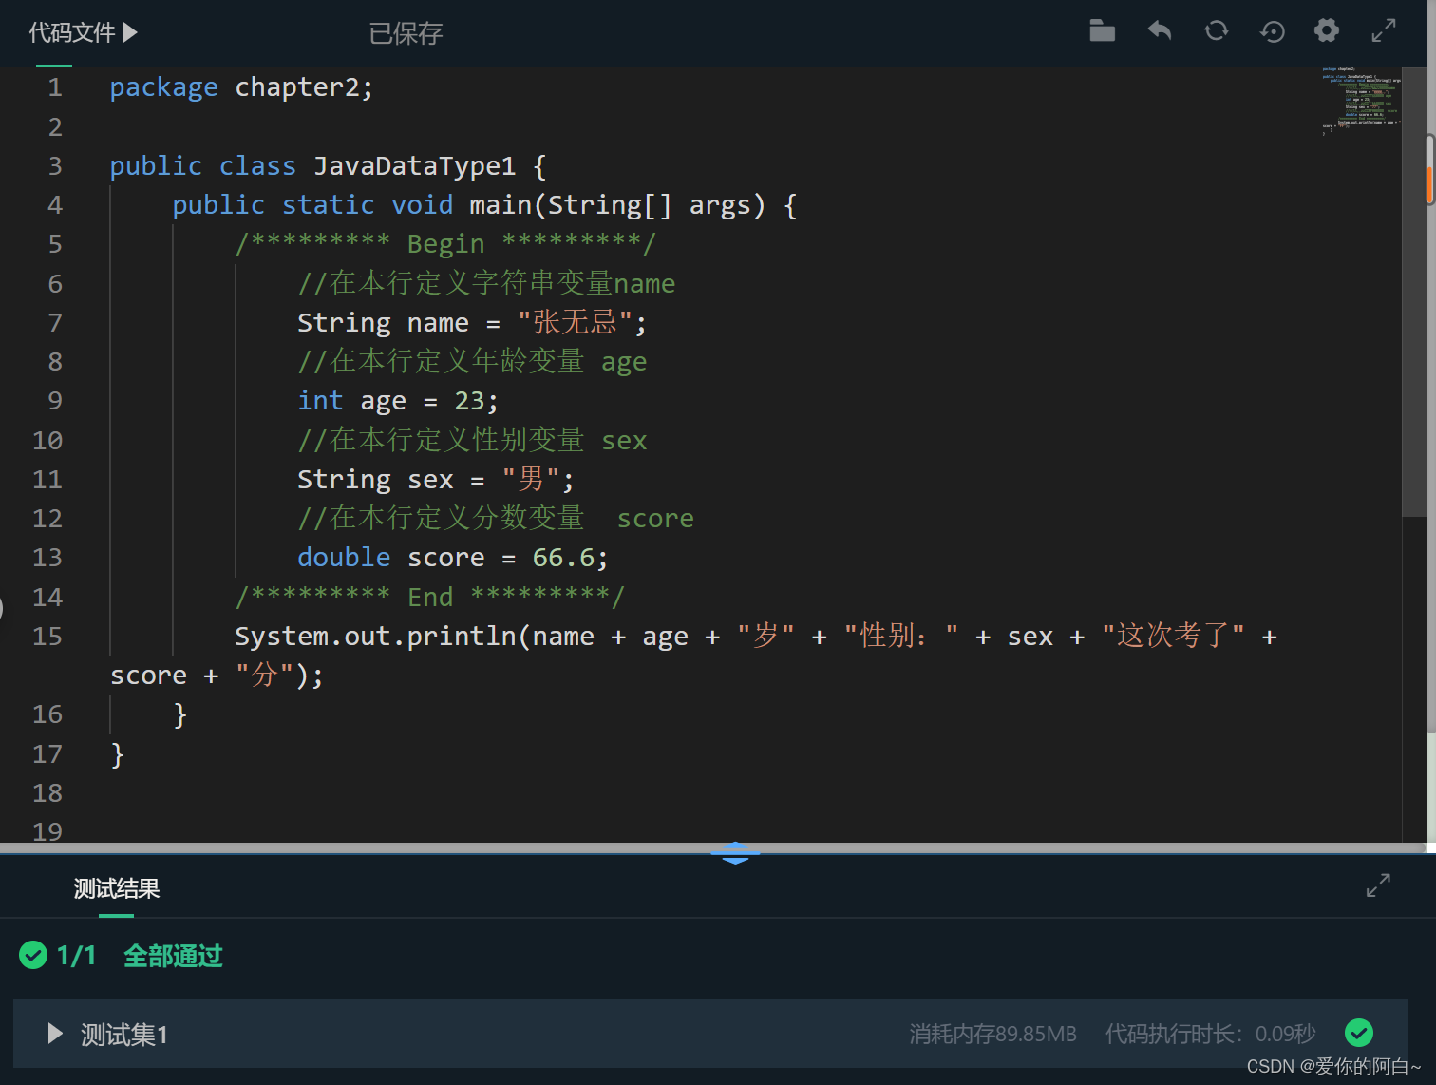Click line number 15 in the gutter

47,637
